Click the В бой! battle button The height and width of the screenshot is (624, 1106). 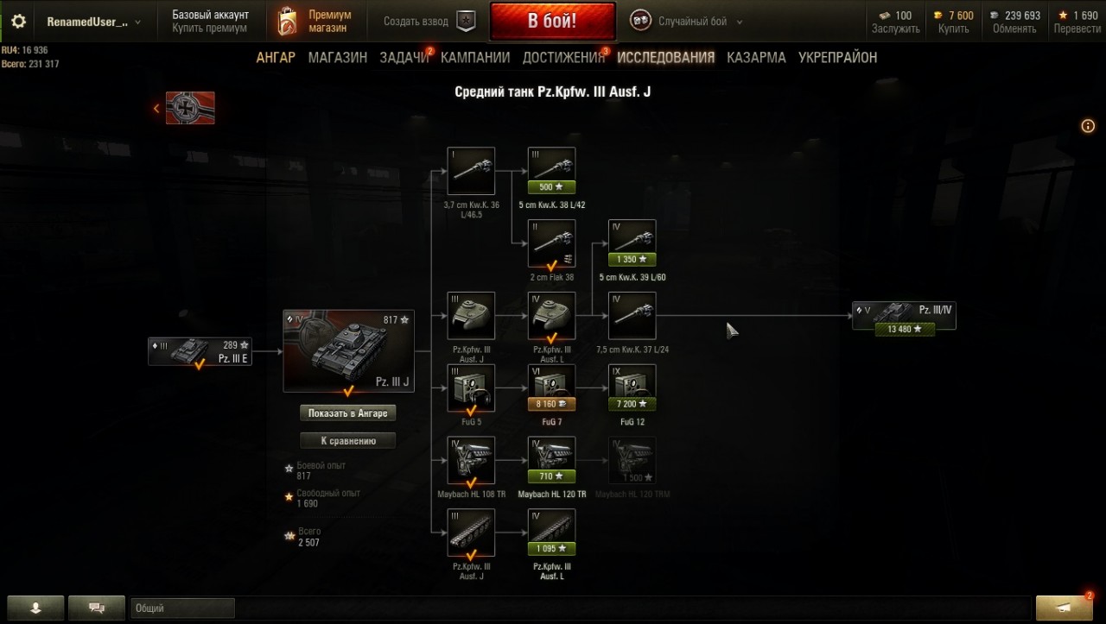pyautogui.click(x=552, y=21)
